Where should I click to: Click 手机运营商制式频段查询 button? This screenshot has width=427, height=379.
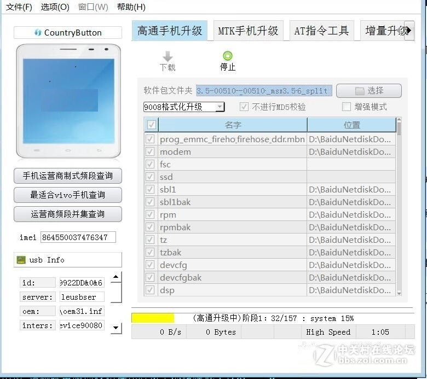tap(68, 176)
